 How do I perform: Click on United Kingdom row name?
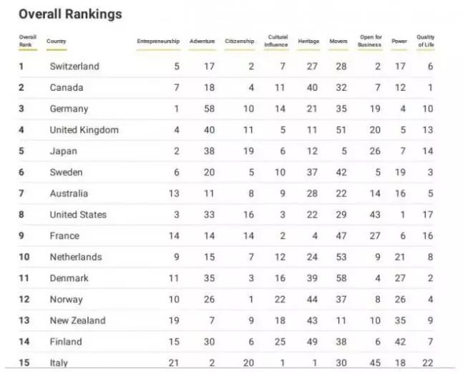[84, 130]
